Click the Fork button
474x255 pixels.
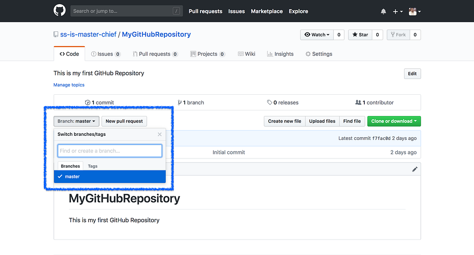pyautogui.click(x=398, y=35)
